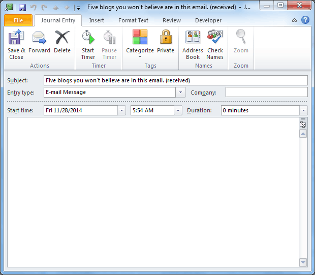This screenshot has height=275, width=315.
Task: Maximize the journal entry window
Action: coord(280,6)
